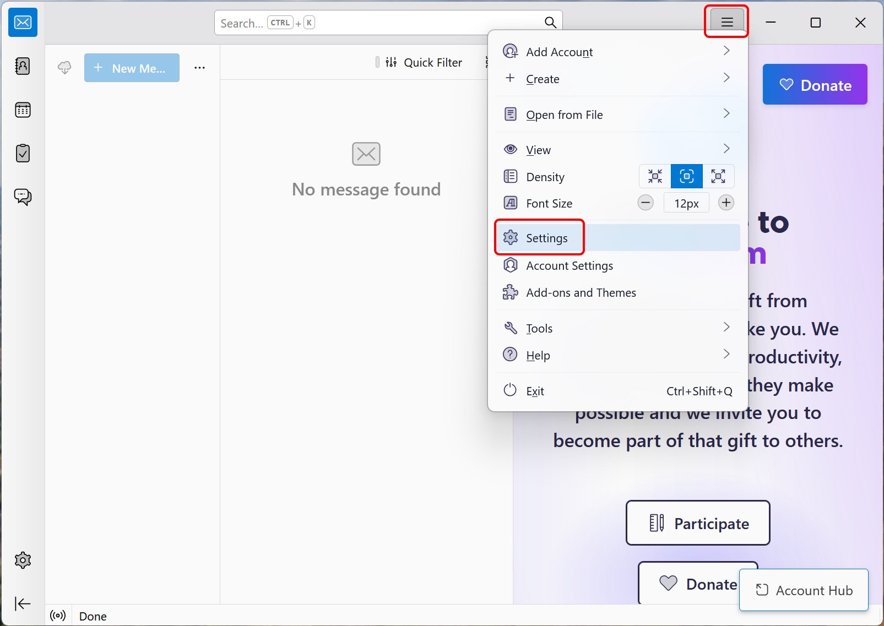This screenshot has height=626, width=884.
Task: Open the Tasks space icon
Action: pos(23,153)
